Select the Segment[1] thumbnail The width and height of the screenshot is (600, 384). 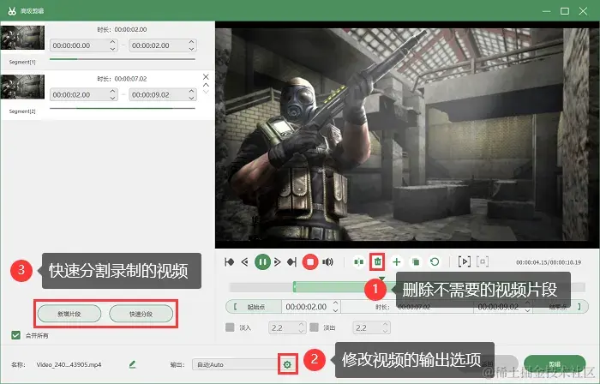tap(22, 38)
